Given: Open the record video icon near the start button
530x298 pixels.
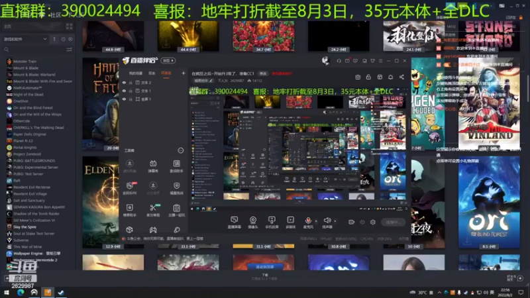Looking at the screenshot, I should 351,222.
